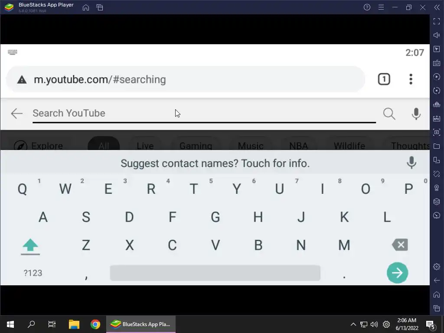Open the macro recorder play icon
444x333 pixels.
[x=437, y=77]
